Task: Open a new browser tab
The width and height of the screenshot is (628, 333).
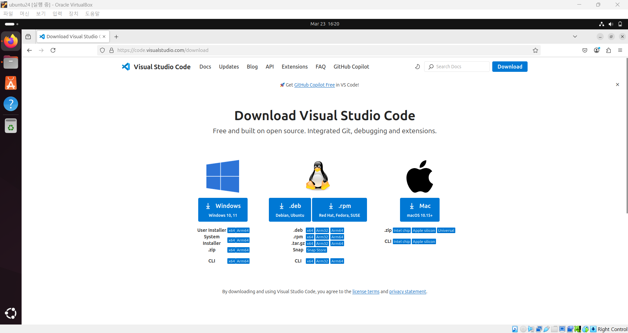Action: (x=116, y=37)
